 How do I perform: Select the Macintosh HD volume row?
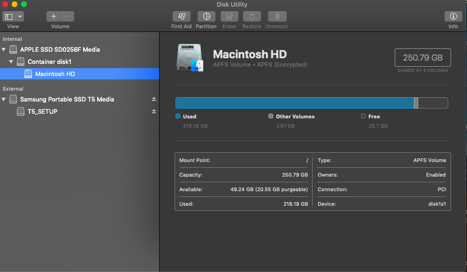pos(79,74)
